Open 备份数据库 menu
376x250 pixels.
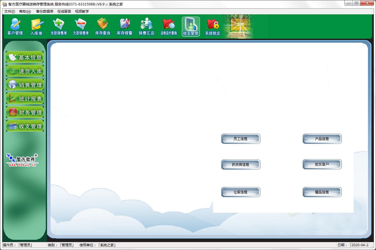pos(45,11)
